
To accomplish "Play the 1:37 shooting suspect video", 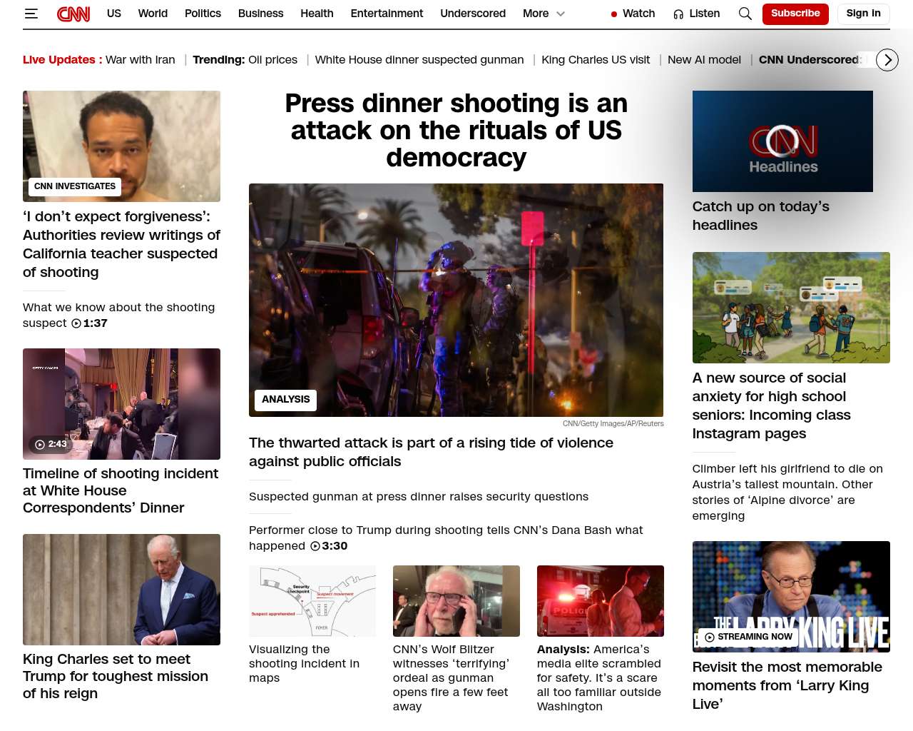I will (x=76, y=323).
